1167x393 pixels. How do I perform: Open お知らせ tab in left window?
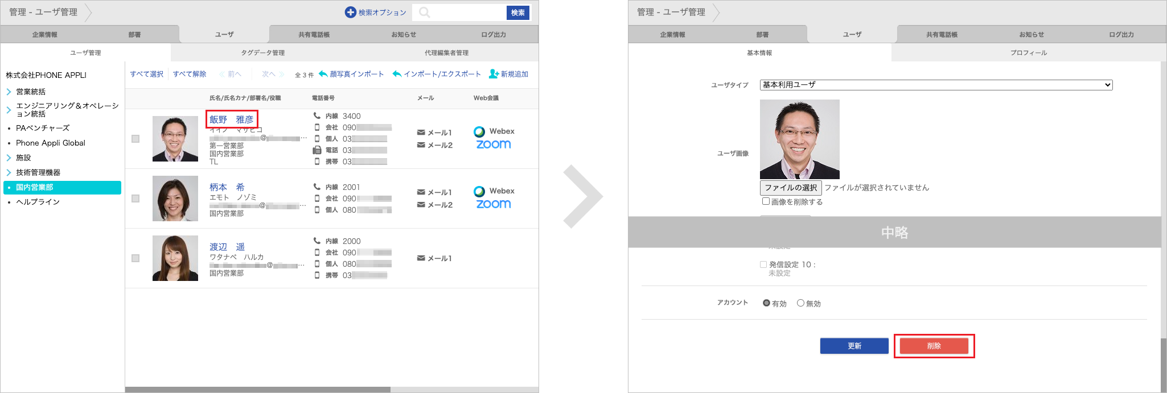404,34
